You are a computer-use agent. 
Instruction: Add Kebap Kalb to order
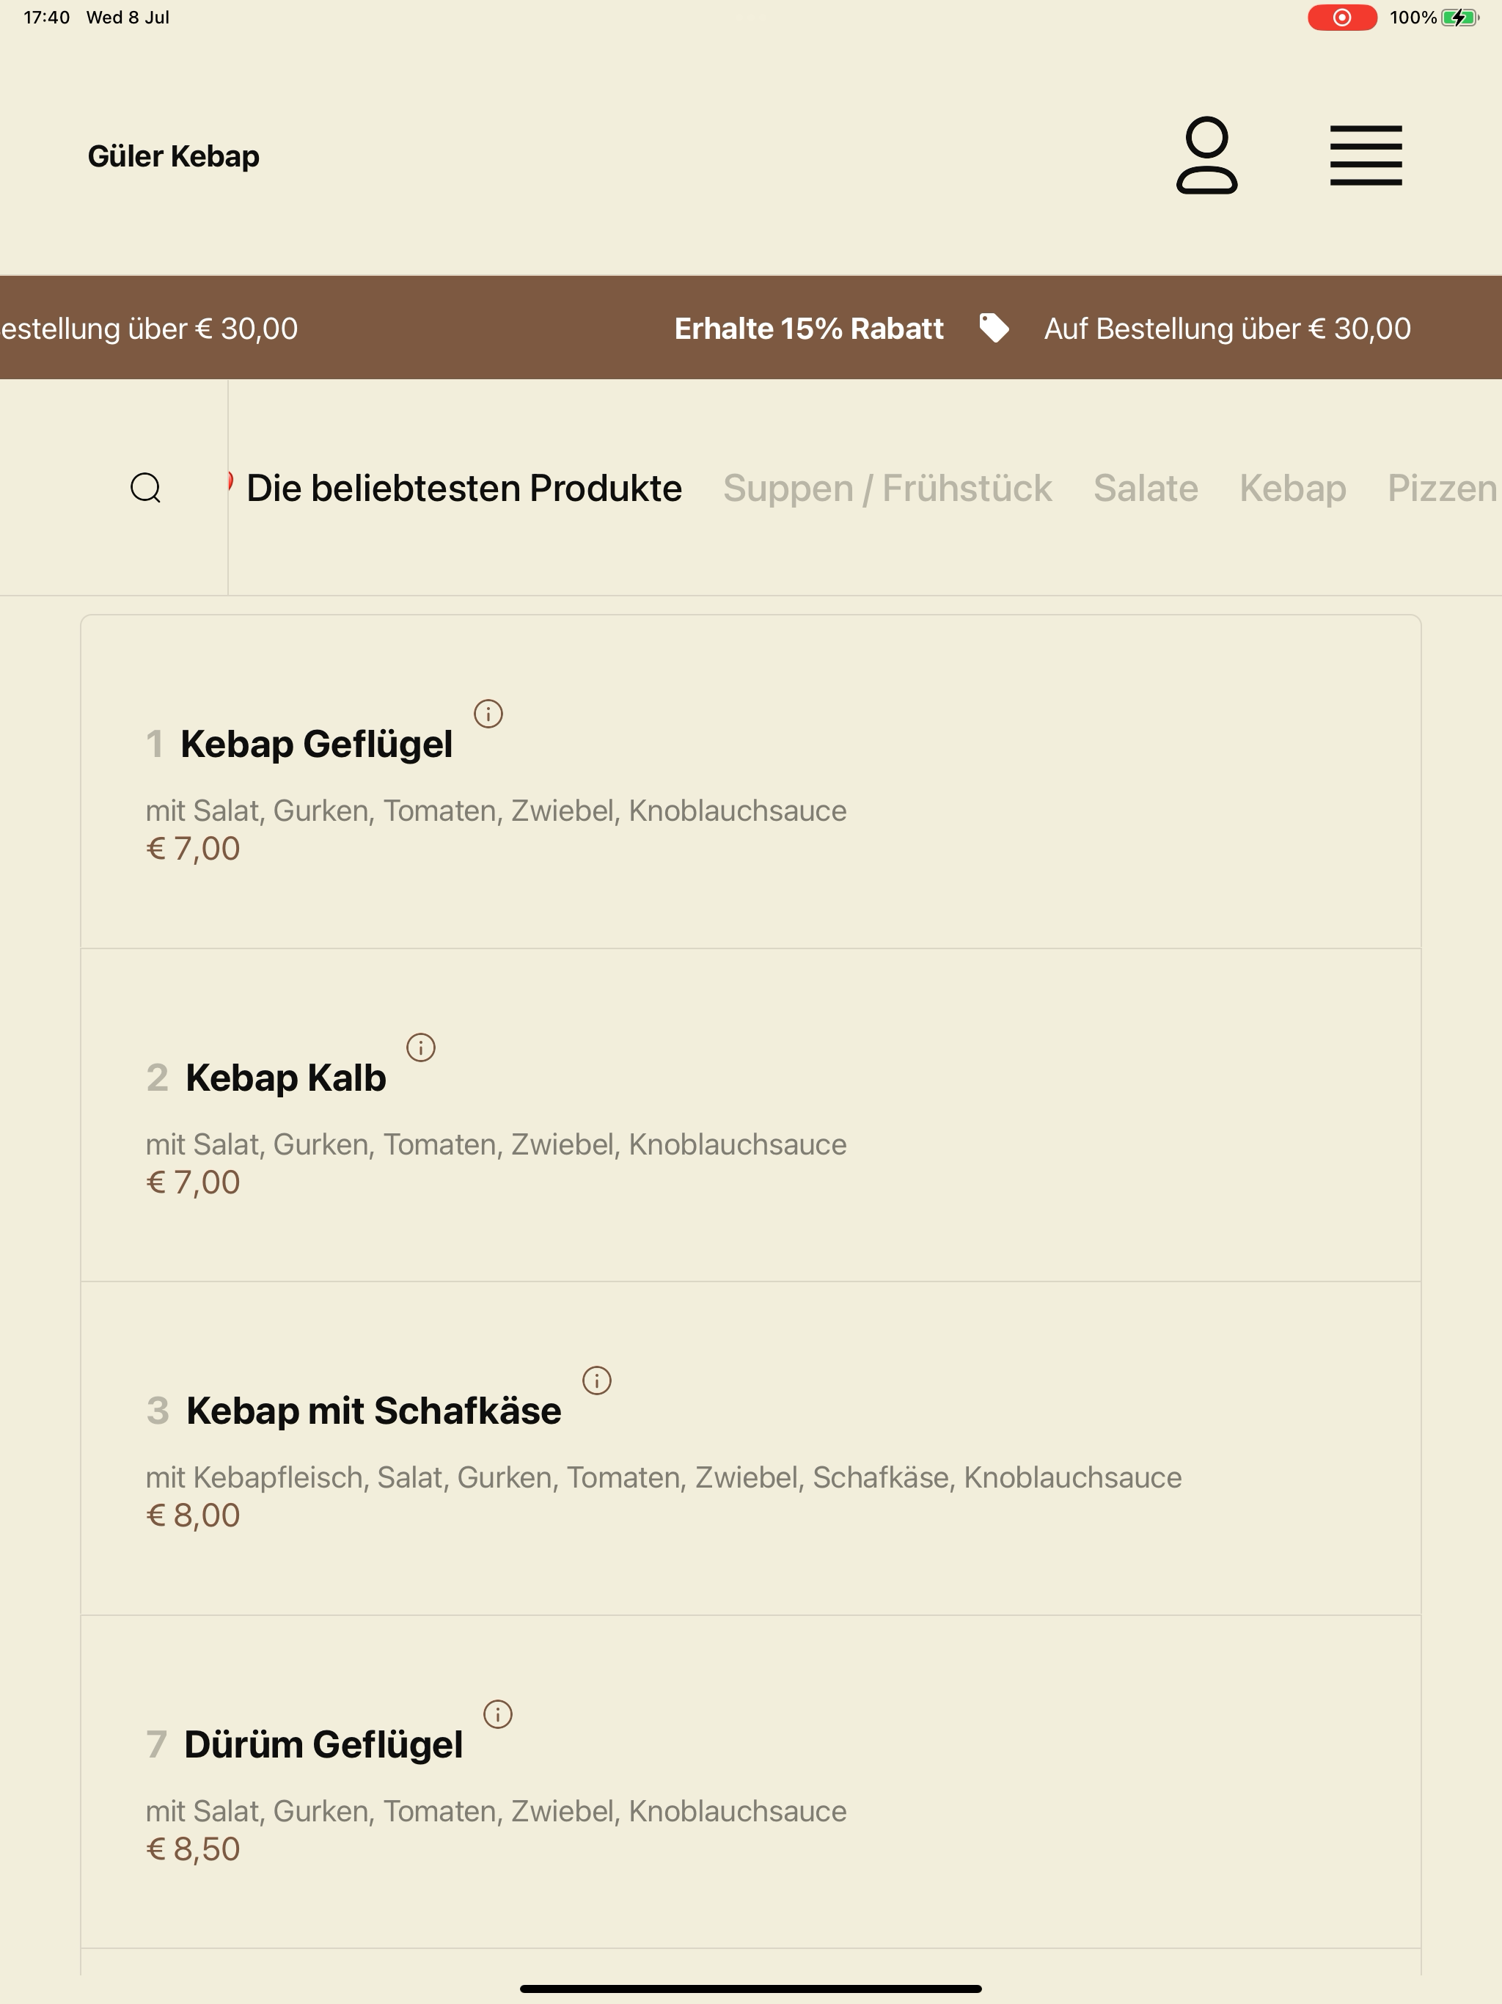[750, 1115]
